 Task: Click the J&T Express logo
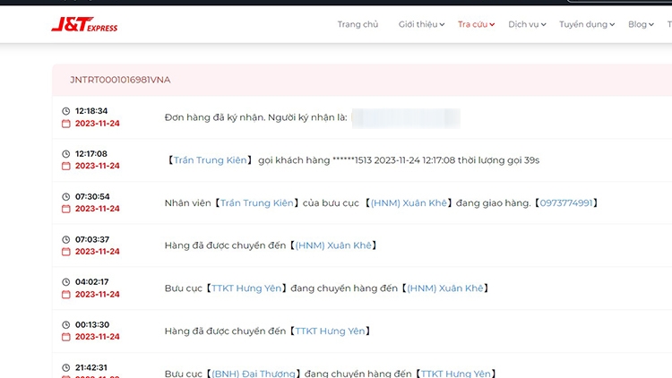point(84,24)
